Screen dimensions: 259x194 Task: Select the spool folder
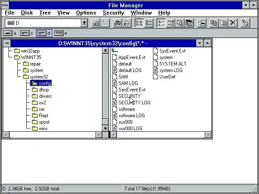point(40,122)
